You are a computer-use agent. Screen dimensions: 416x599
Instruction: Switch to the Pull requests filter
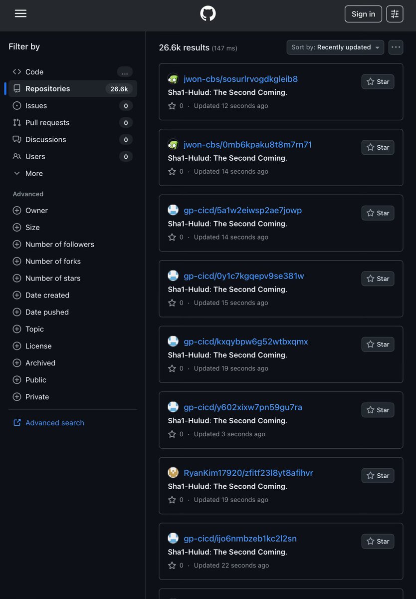click(47, 122)
